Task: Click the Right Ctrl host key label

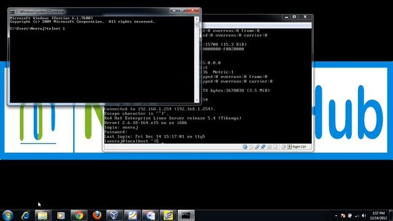Action: point(299,147)
